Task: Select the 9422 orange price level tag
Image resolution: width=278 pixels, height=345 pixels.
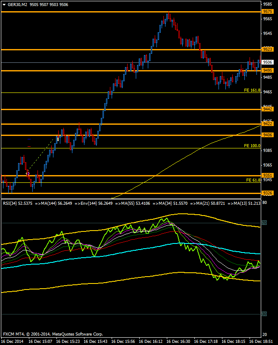Action: point(267,124)
